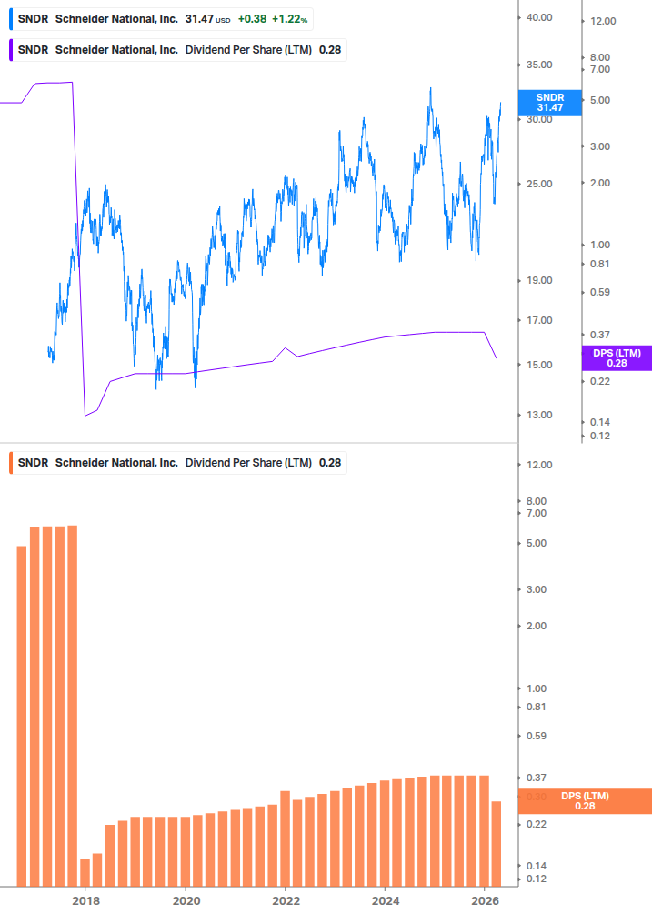Click the 2022 label on time axis

286,900
